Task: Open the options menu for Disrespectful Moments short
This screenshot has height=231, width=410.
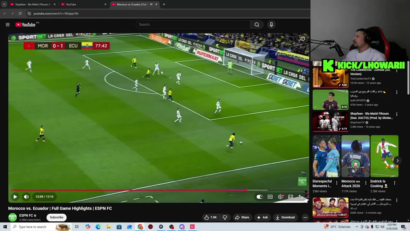Action: click(x=336, y=183)
